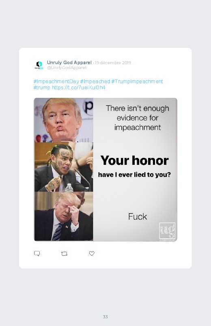View middle meme panel with man at microphone
211x326 pixels.
coord(64,167)
